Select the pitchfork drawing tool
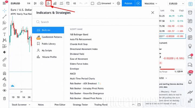Screen dimensions: 195x108 [5, 23]
